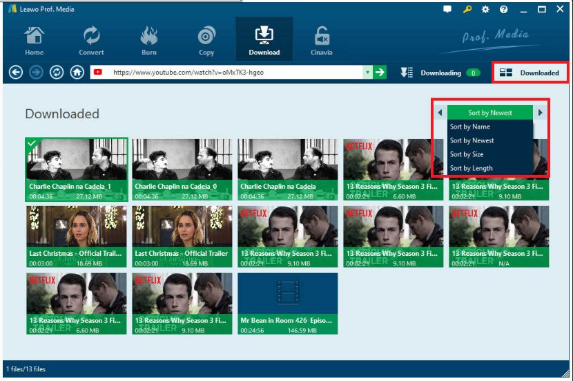
Task: Open the feedback chat icon
Action: [447, 10]
